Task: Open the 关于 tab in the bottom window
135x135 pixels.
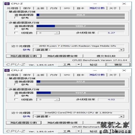Action: coord(113,75)
